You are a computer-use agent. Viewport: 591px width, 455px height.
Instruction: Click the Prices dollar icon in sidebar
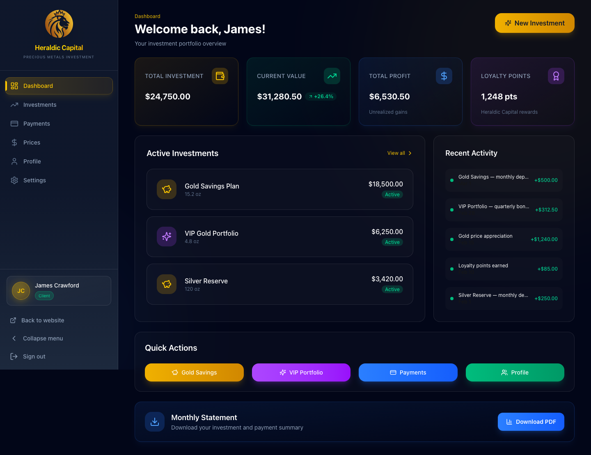[x=14, y=142]
